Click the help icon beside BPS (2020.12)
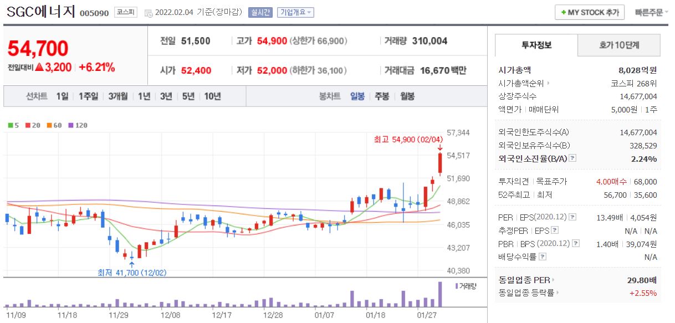The width and height of the screenshot is (675, 323). coord(575,243)
